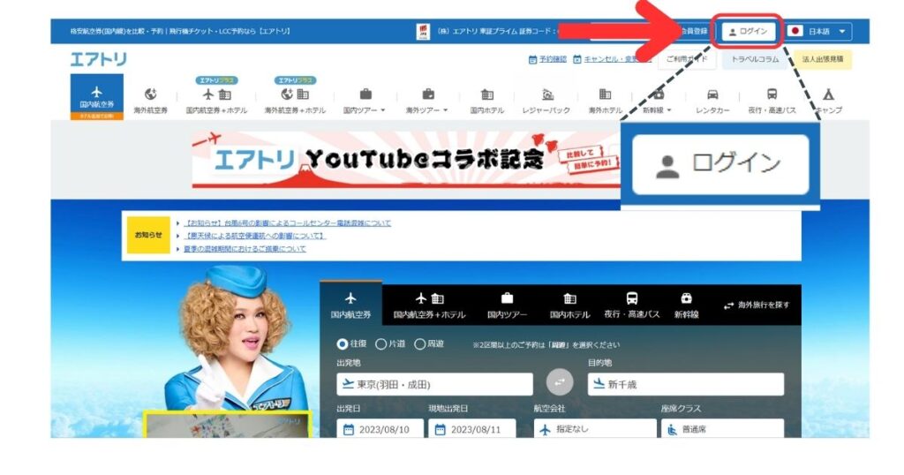Click the 目的地 新千歳 destination field
904x475 pixels.
pyautogui.click(x=686, y=384)
